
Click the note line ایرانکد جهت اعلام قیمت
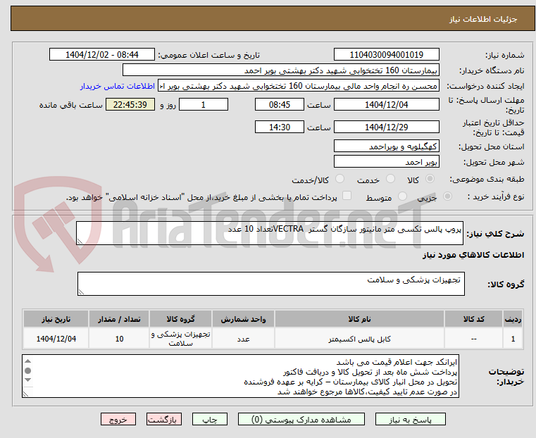click(397, 362)
